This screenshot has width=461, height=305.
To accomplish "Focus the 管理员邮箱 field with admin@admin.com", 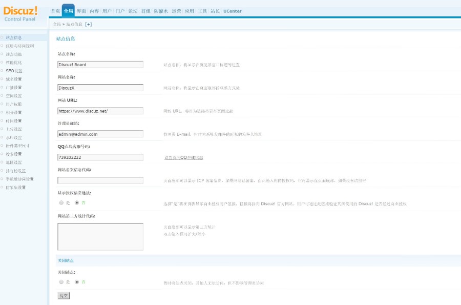I will point(100,134).
